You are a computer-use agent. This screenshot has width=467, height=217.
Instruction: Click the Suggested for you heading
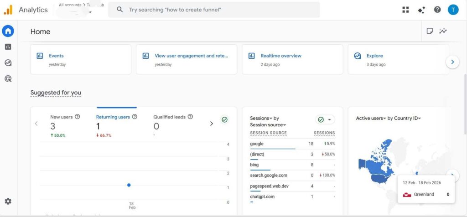coord(56,93)
